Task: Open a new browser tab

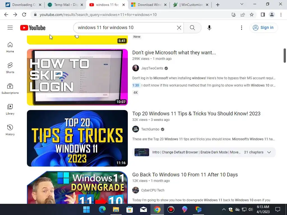Action: point(217,5)
